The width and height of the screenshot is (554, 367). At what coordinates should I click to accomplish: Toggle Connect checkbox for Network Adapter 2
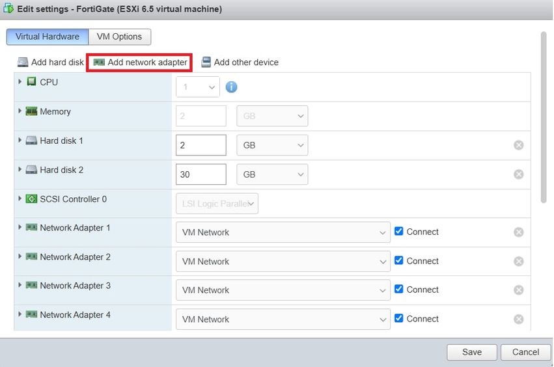tap(399, 261)
